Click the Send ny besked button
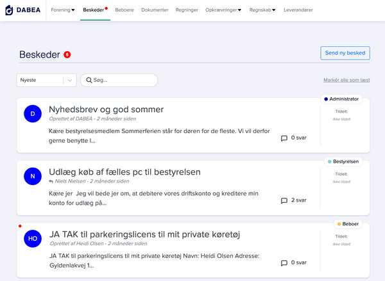 pyautogui.click(x=345, y=53)
